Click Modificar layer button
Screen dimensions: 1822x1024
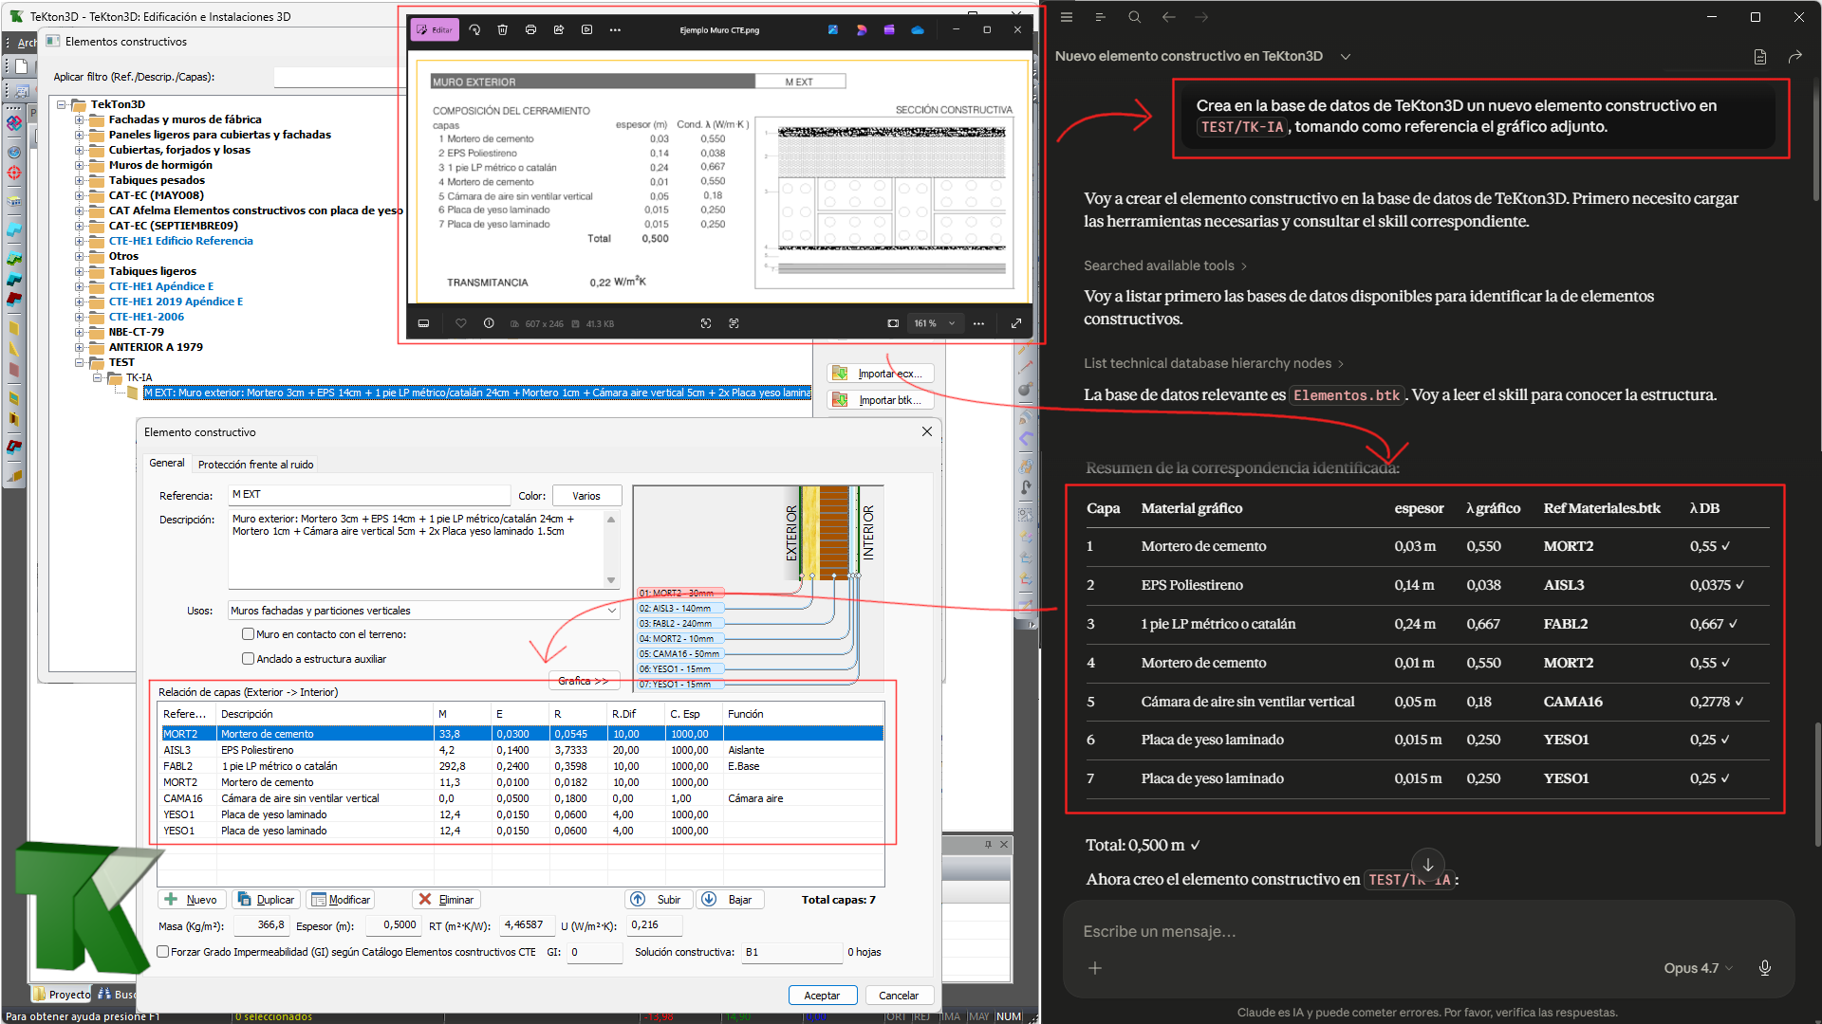pyautogui.click(x=341, y=900)
